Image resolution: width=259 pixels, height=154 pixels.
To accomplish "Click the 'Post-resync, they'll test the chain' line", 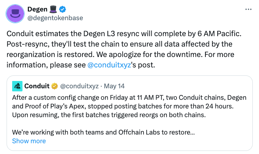I will pos(120,44).
